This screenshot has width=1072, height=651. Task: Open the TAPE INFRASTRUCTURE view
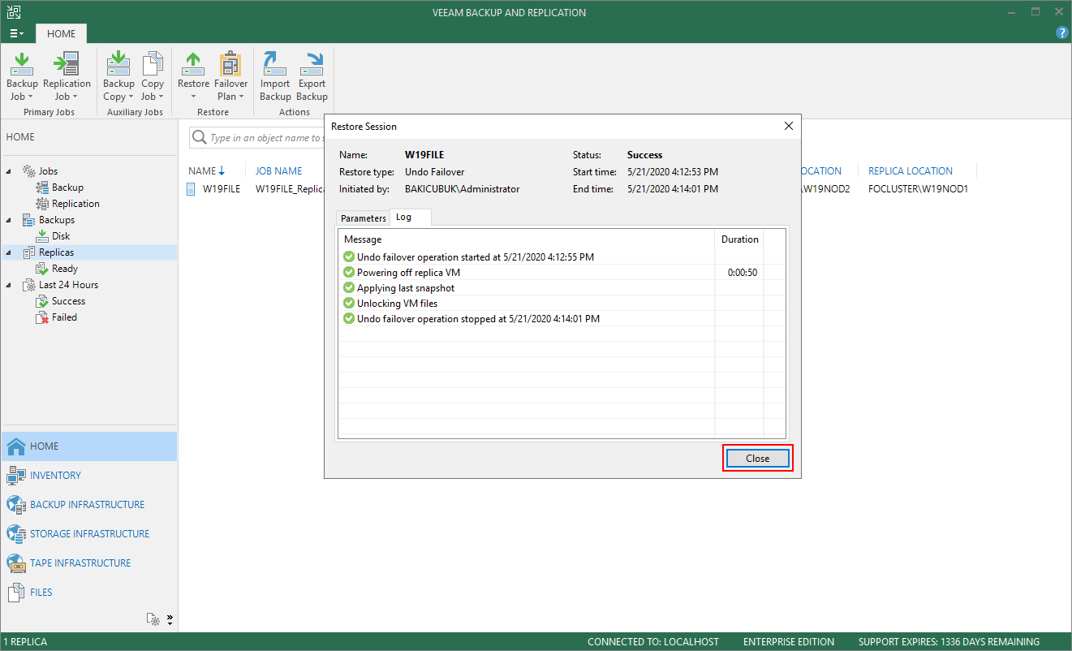click(89, 563)
